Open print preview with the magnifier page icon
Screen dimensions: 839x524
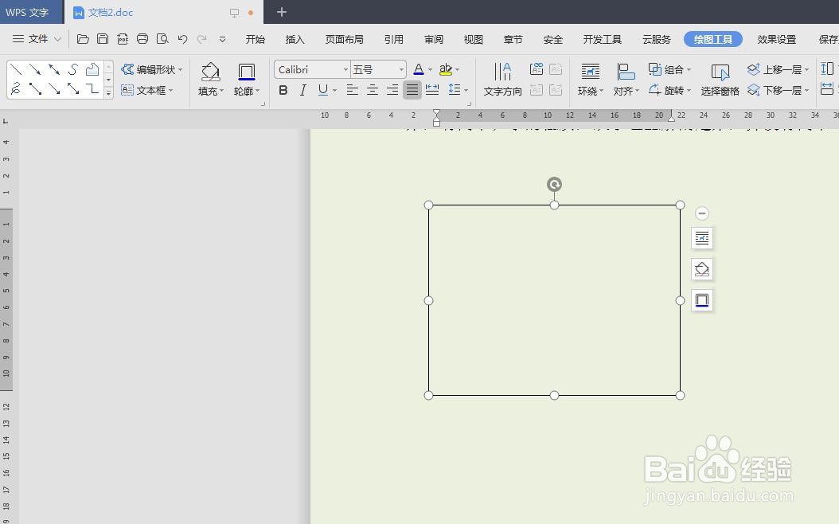162,39
